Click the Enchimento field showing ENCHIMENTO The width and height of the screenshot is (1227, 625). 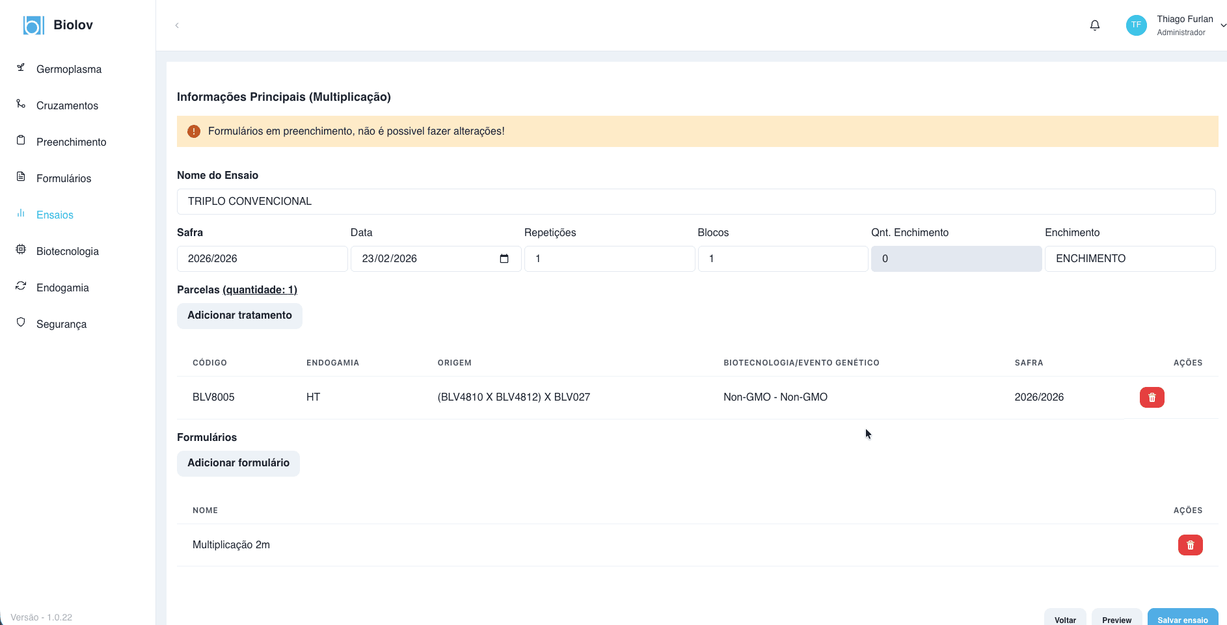pos(1130,259)
